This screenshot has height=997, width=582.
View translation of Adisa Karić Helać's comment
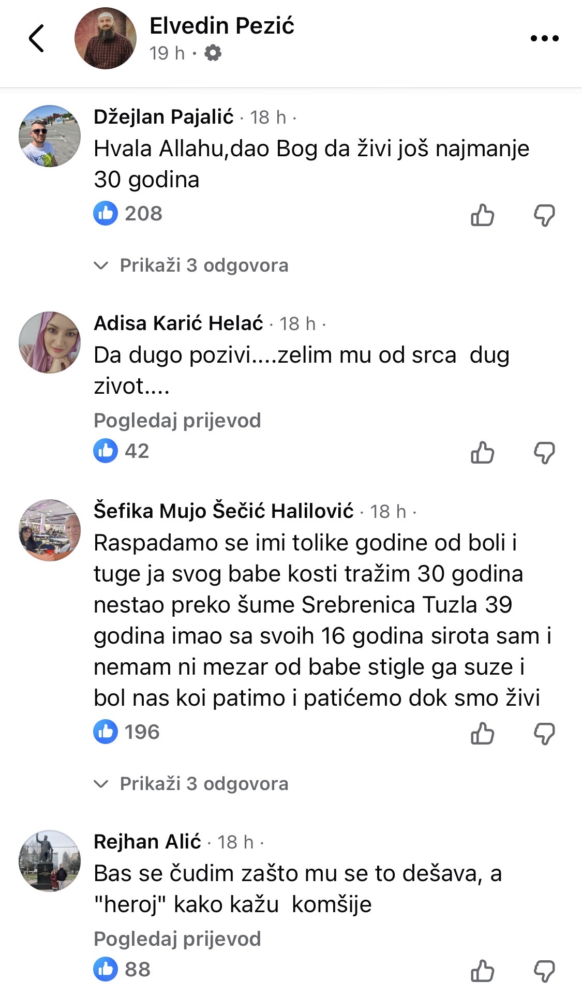pyautogui.click(x=177, y=421)
